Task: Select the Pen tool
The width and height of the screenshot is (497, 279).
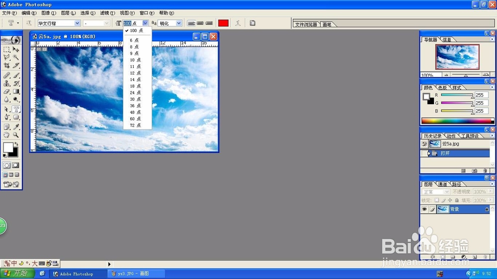Action: point(6,117)
